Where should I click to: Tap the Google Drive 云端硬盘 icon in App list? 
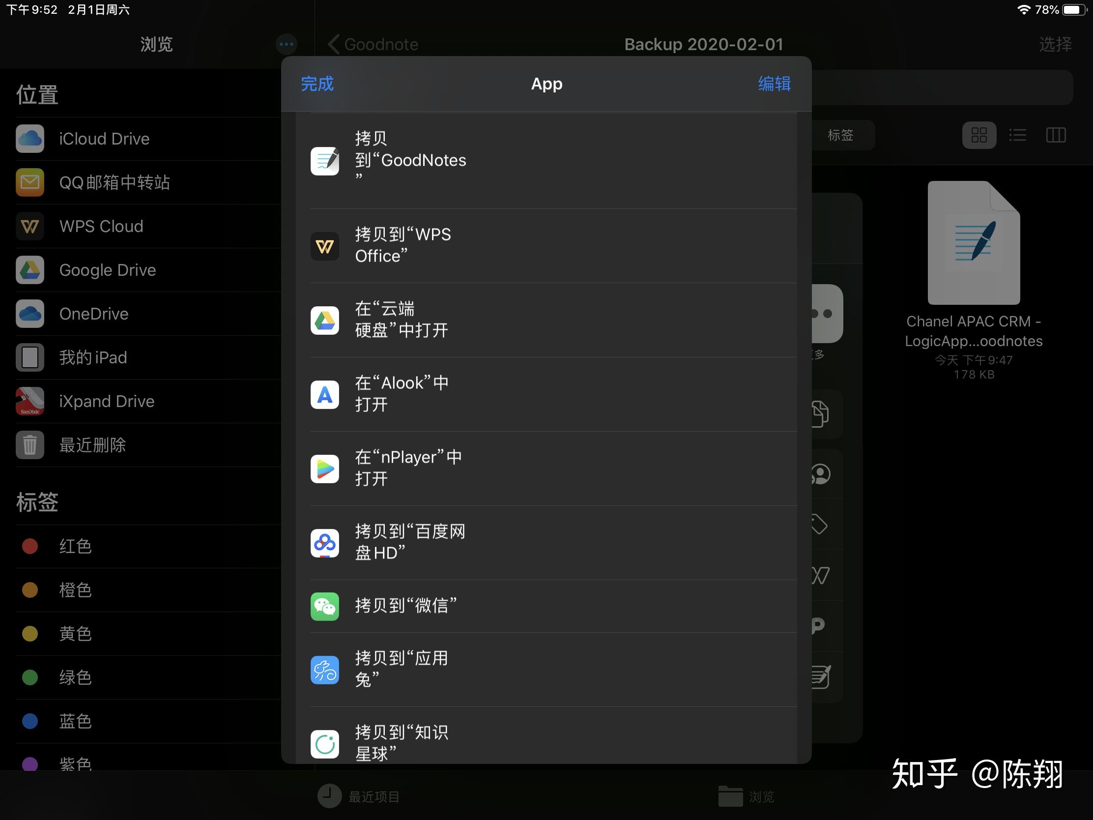coord(325,321)
